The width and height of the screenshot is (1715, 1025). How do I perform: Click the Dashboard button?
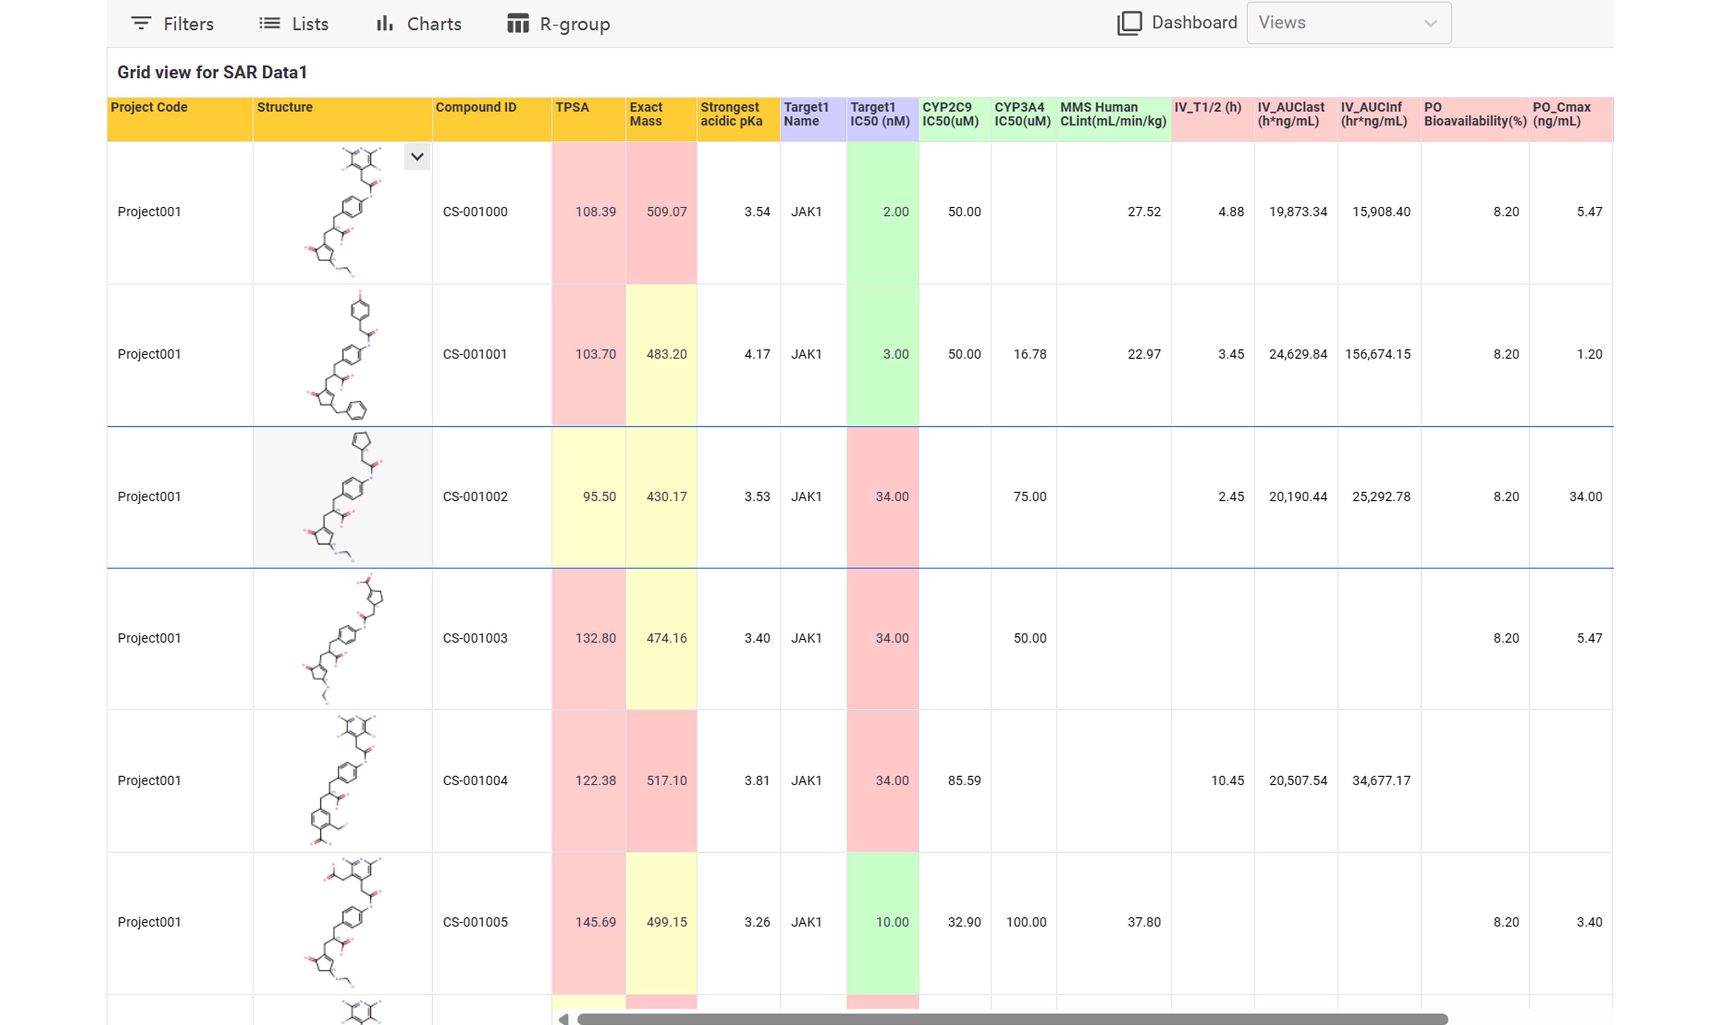tap(1178, 23)
